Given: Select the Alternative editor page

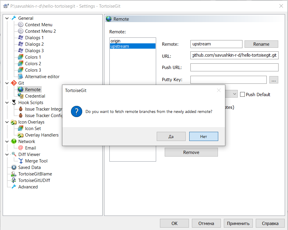Looking at the screenshot, I should pyautogui.click(x=42, y=77).
